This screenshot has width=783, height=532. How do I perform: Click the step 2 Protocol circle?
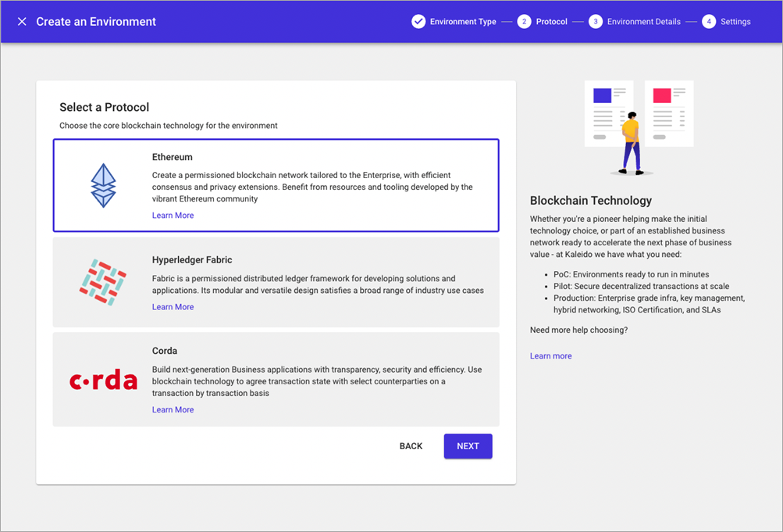[524, 22]
